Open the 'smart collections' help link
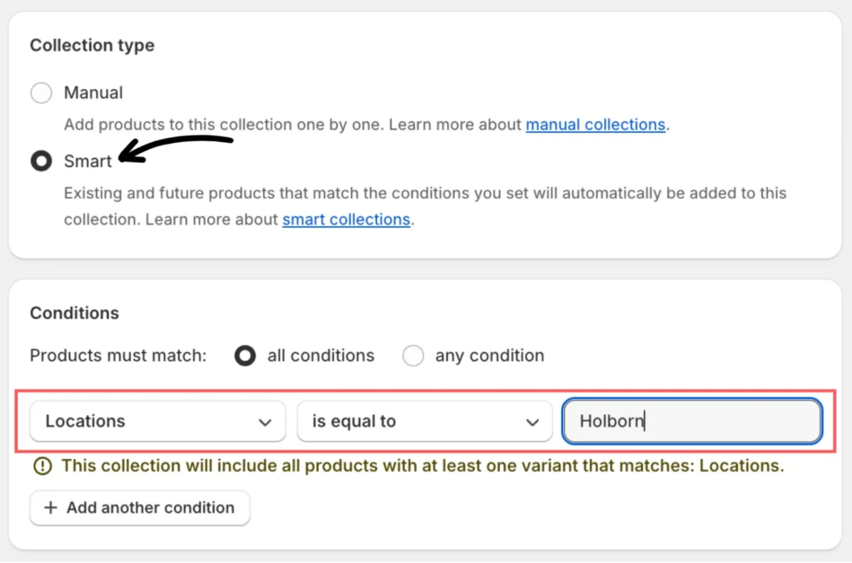The height and width of the screenshot is (563, 852). 346,220
